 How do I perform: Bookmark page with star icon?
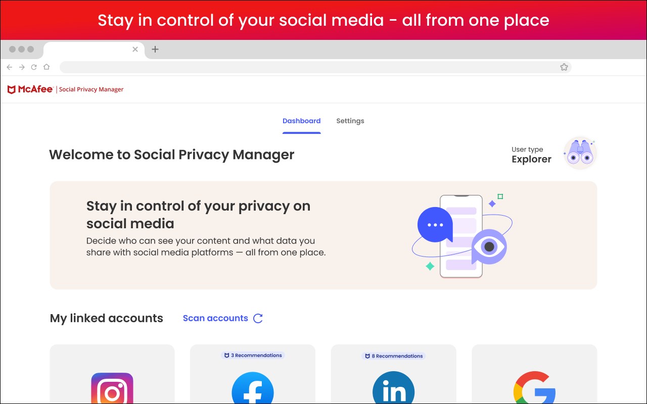tap(564, 67)
